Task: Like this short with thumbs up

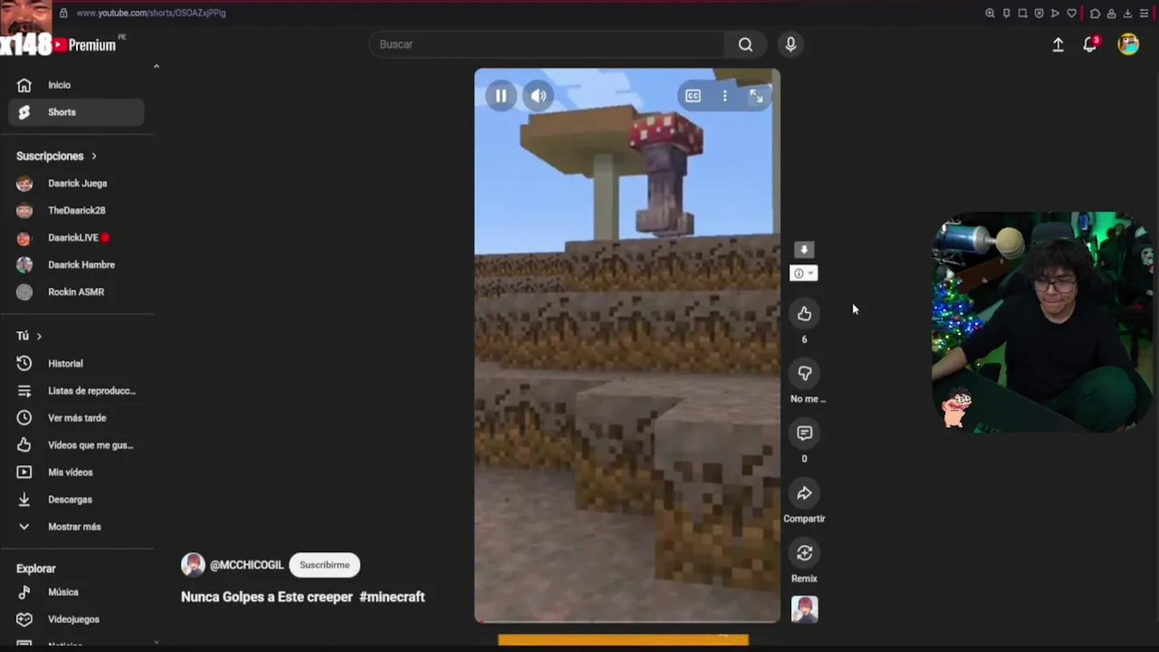Action: (804, 313)
